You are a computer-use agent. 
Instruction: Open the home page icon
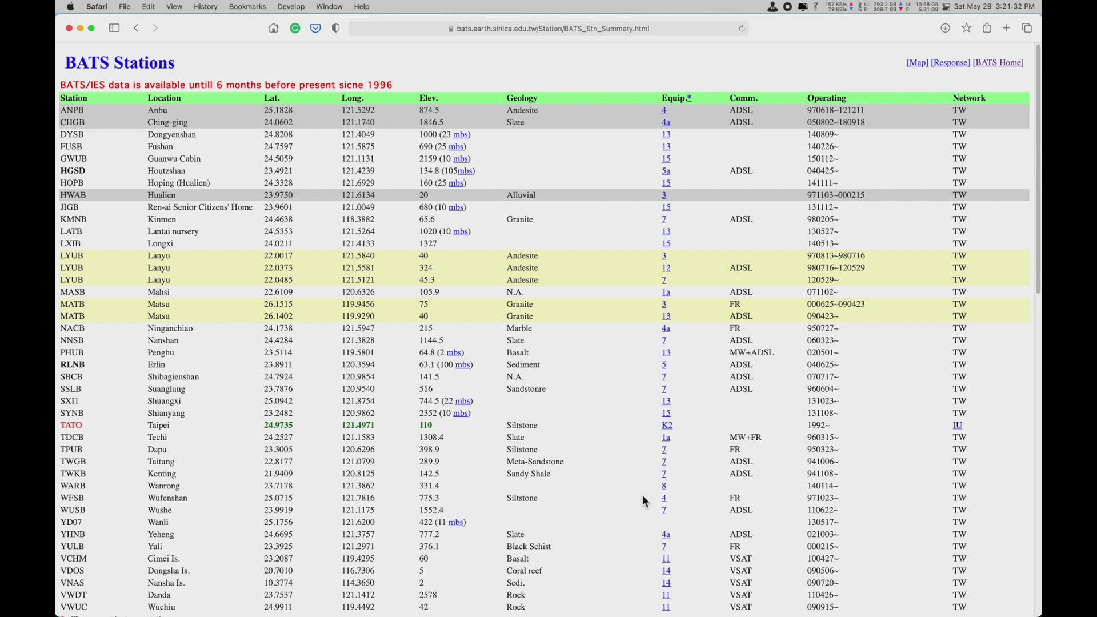click(x=273, y=28)
